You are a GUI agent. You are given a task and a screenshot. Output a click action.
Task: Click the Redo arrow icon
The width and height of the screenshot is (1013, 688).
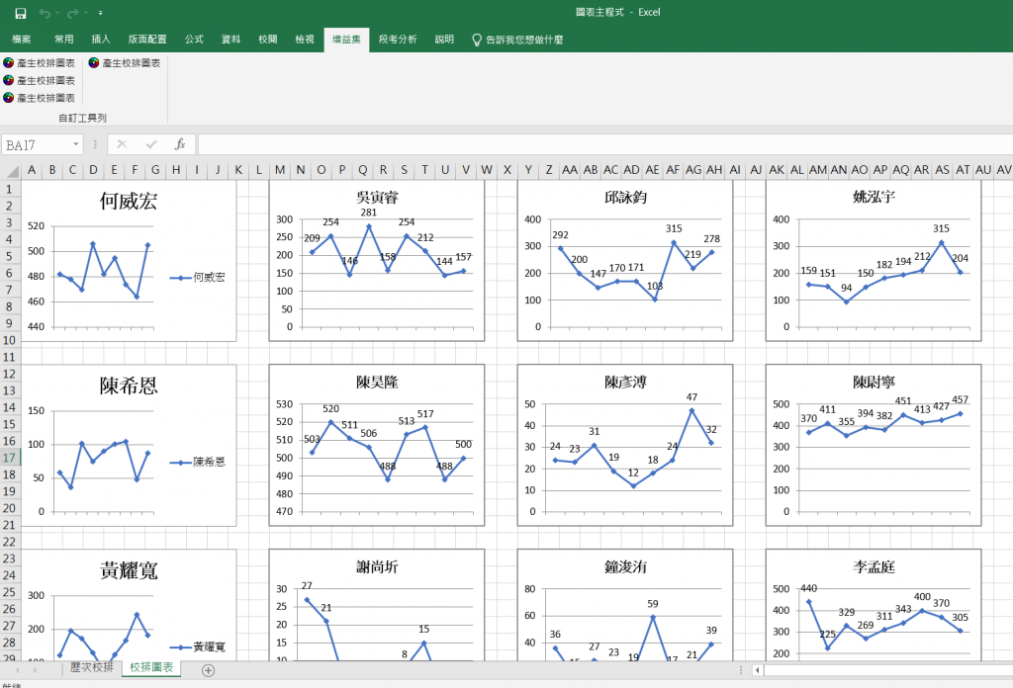pyautogui.click(x=71, y=13)
